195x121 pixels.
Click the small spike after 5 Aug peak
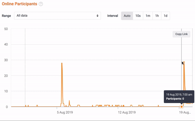pos(69,101)
